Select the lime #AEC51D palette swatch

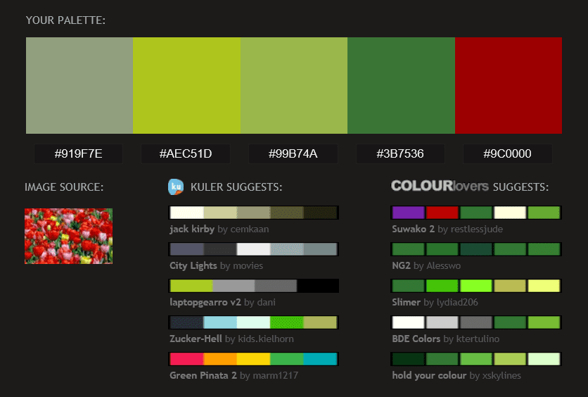click(187, 85)
